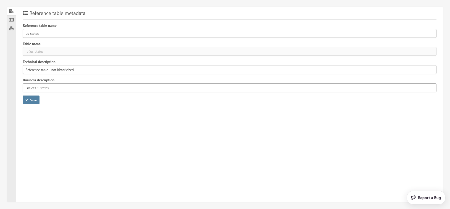Click into the Business description field
This screenshot has width=450, height=209.
pyautogui.click(x=229, y=88)
